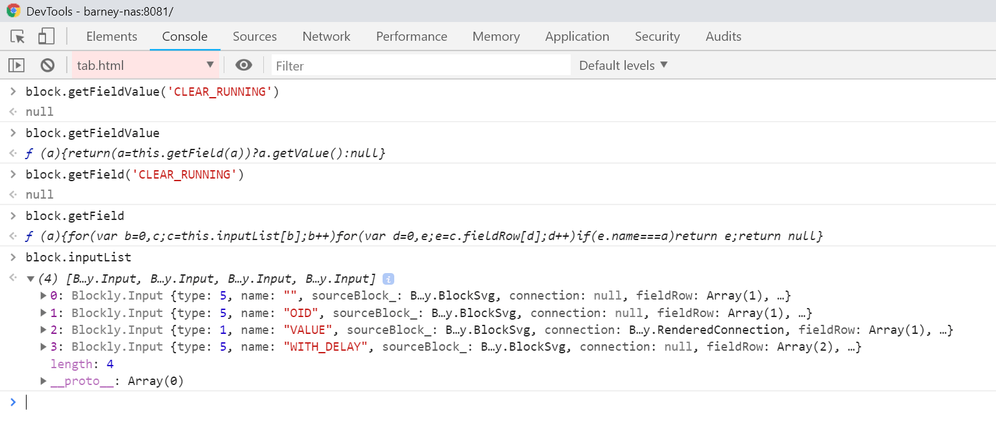Open the console sidebar icon
The width and height of the screenshot is (996, 440).
[x=16, y=65]
